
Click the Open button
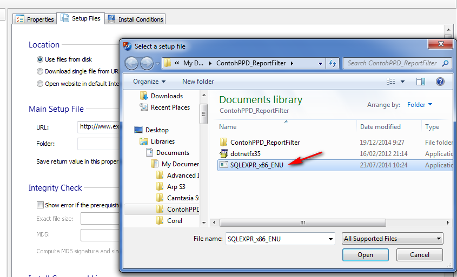(365, 255)
